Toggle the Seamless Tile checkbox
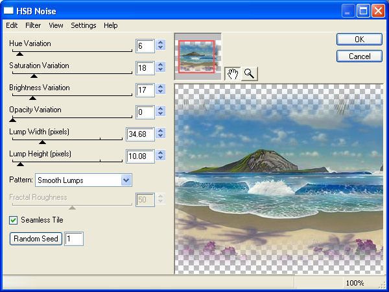 pos(14,220)
